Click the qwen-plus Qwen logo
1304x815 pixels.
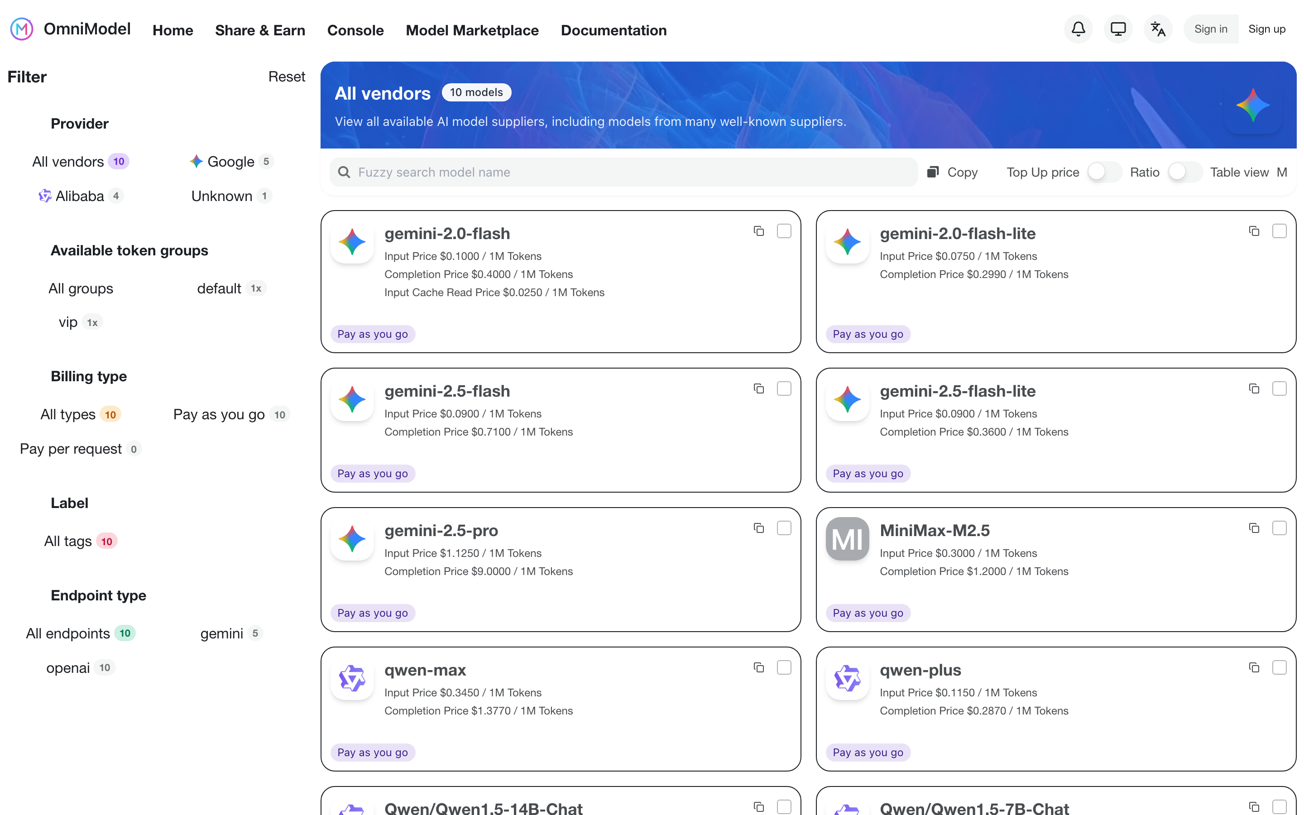tap(847, 679)
